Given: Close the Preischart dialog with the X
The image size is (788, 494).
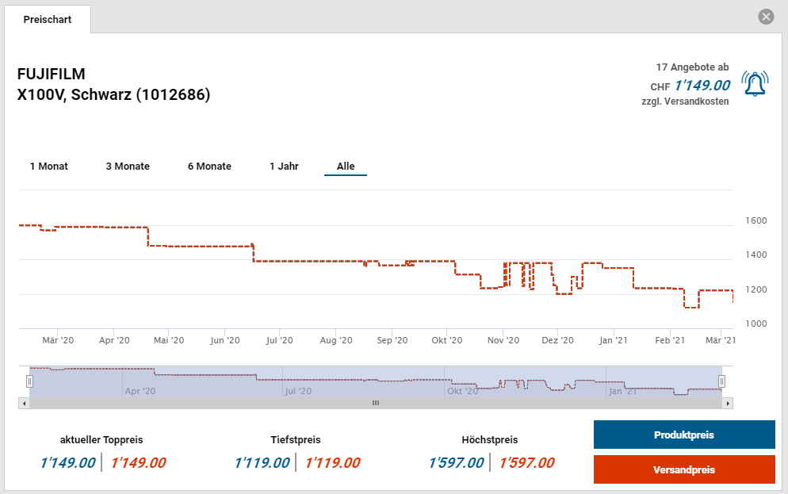Looking at the screenshot, I should [765, 17].
